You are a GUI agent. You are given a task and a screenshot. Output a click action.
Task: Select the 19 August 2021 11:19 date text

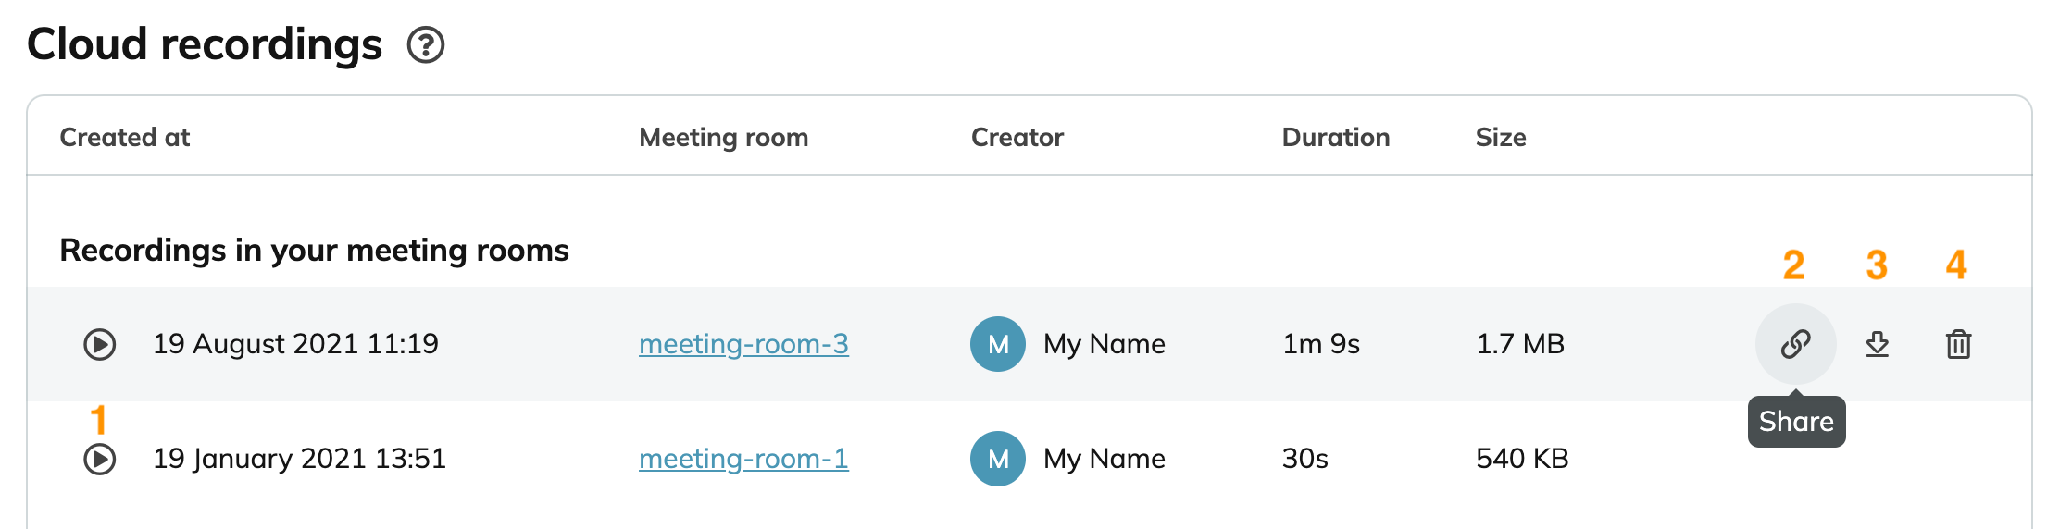pos(295,344)
